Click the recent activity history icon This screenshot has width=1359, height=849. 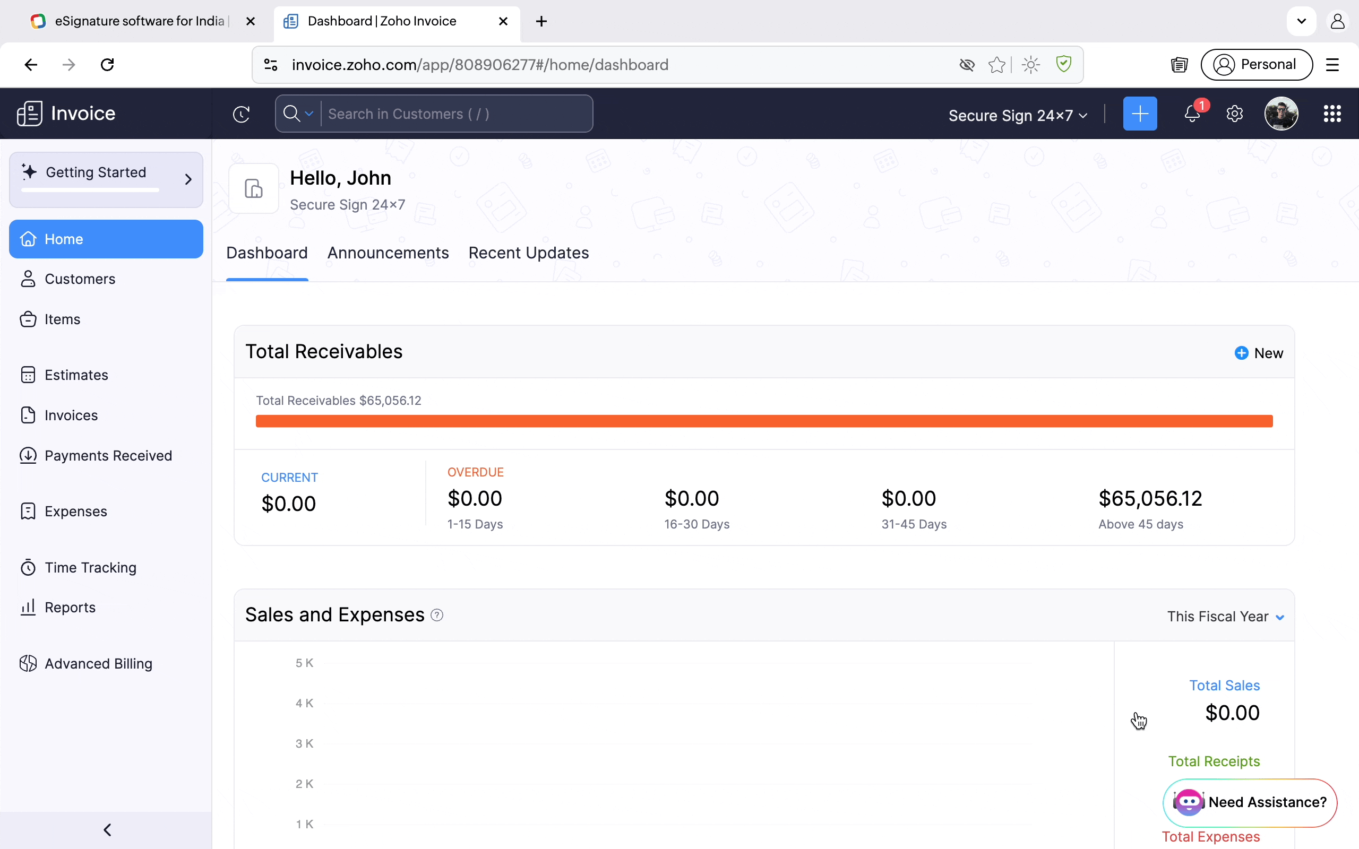coord(242,114)
